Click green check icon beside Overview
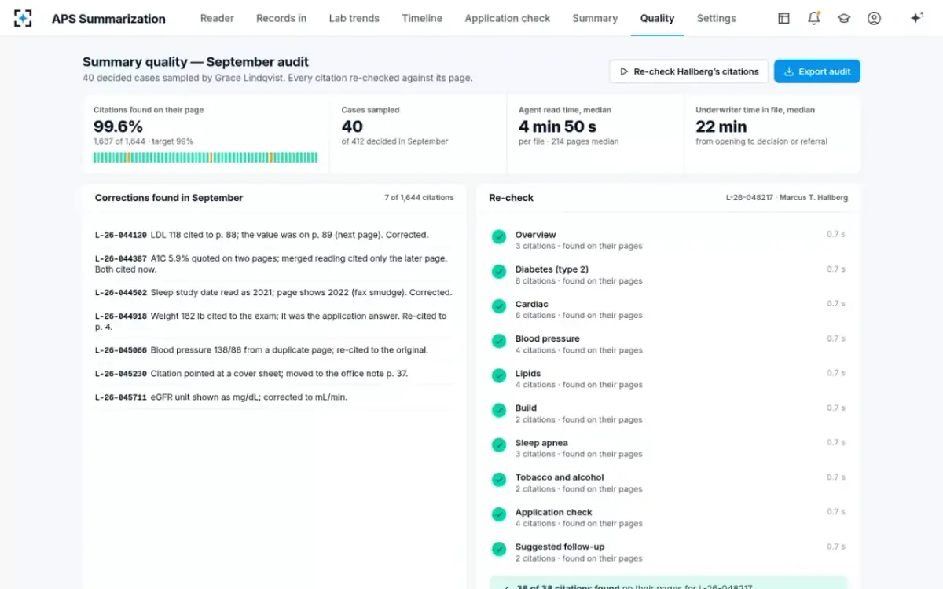This screenshot has height=589, width=943. pos(499,237)
